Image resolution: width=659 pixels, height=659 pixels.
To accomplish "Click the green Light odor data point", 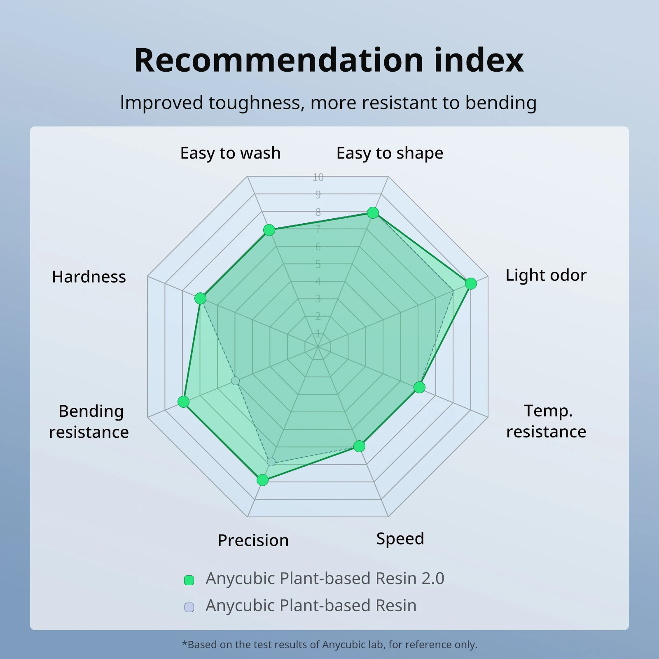I will click(x=471, y=283).
